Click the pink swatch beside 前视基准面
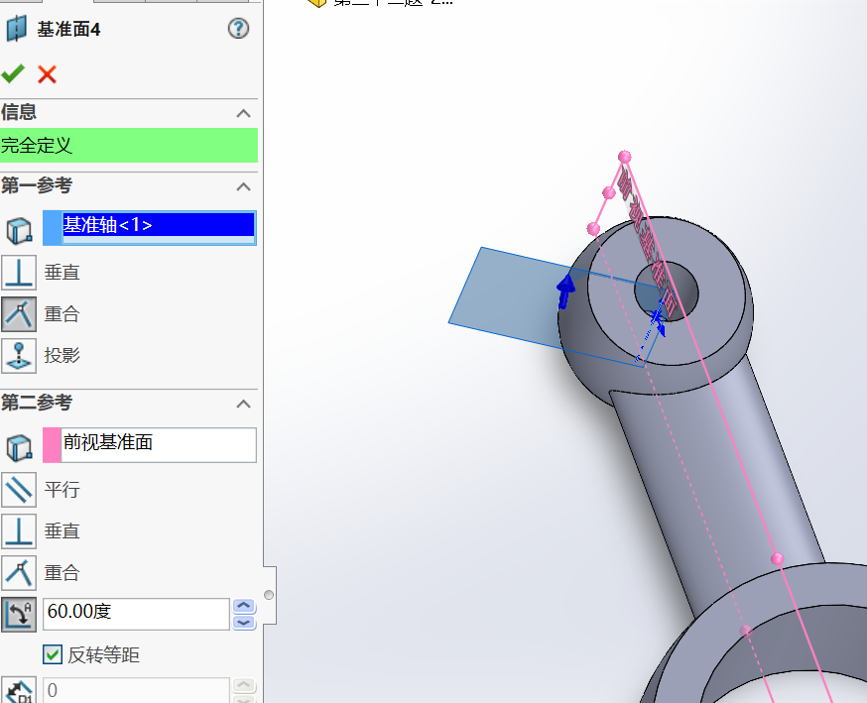The height and width of the screenshot is (703, 867). (x=52, y=445)
